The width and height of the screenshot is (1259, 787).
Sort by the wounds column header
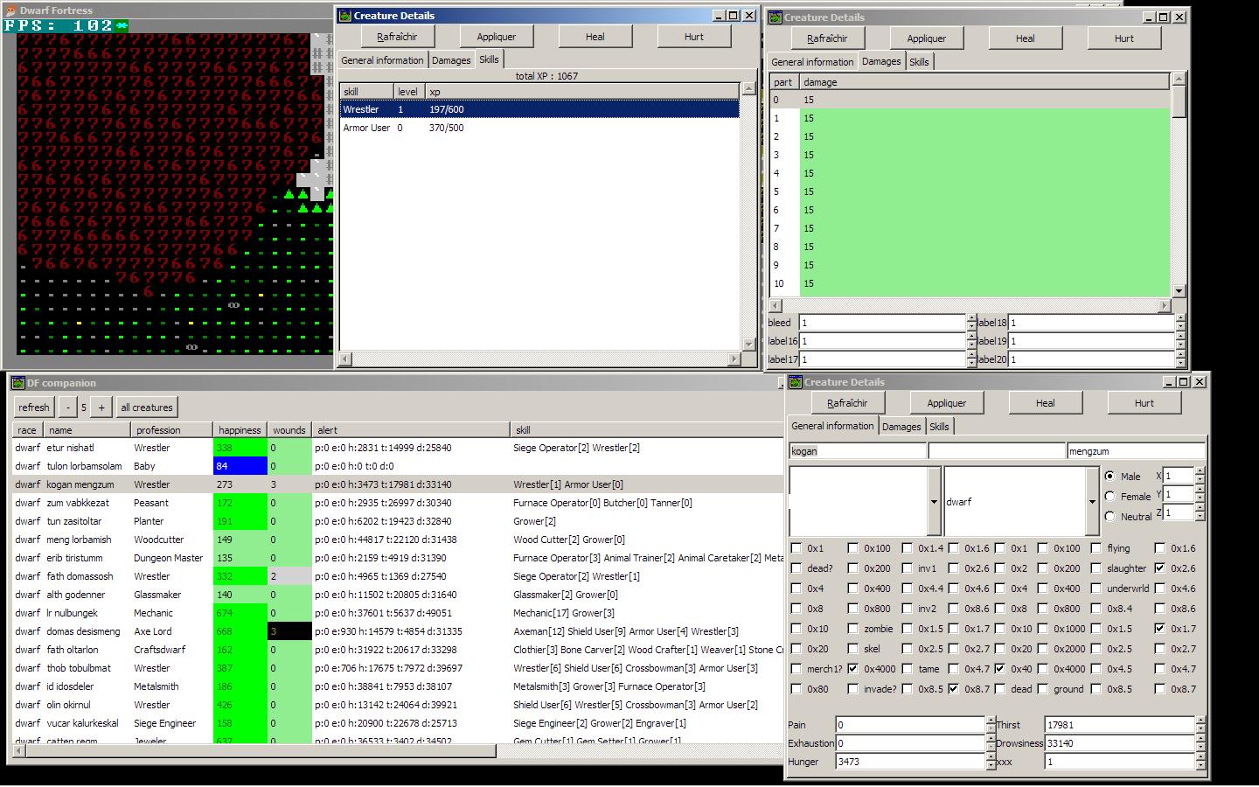coord(289,430)
